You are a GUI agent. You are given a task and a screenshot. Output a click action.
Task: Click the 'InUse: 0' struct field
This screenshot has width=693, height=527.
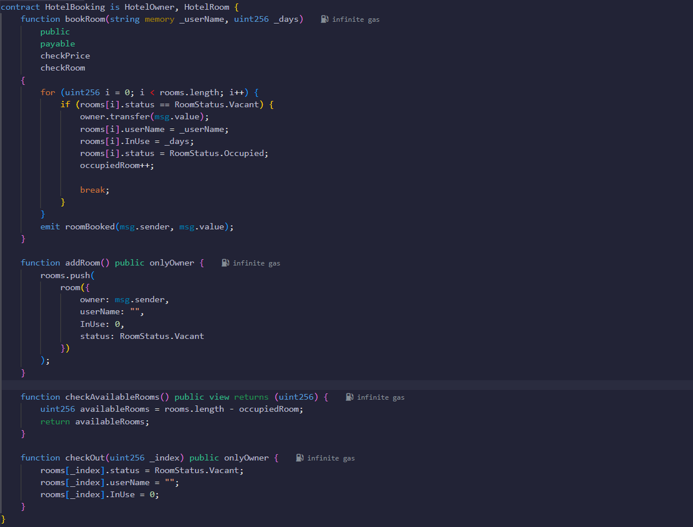(102, 324)
